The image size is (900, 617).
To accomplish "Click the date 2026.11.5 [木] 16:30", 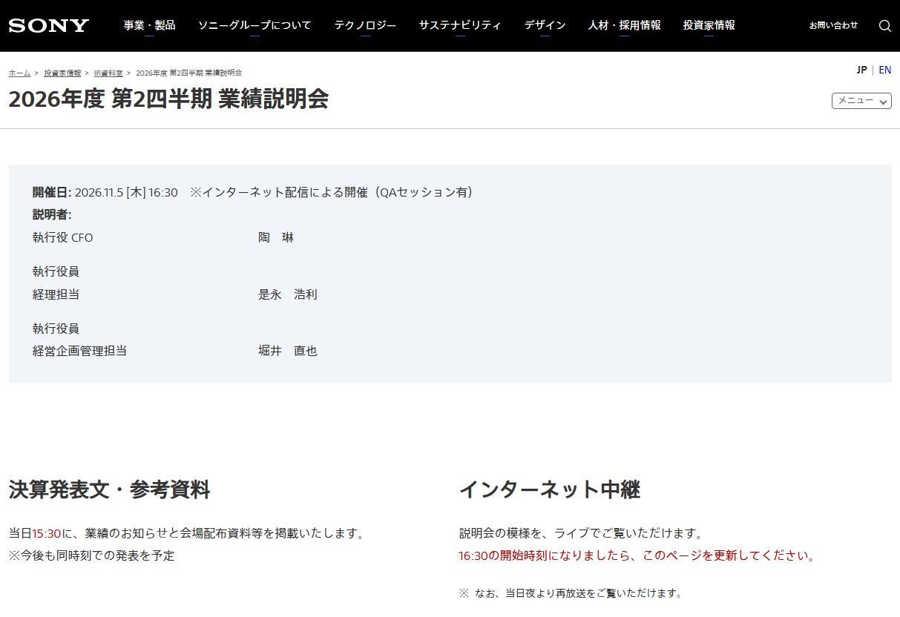I will pos(126,192).
